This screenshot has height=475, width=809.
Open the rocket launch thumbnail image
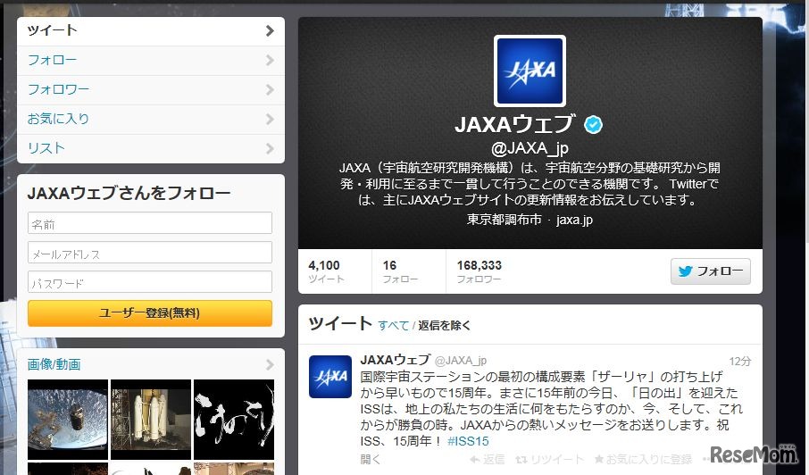click(x=151, y=420)
